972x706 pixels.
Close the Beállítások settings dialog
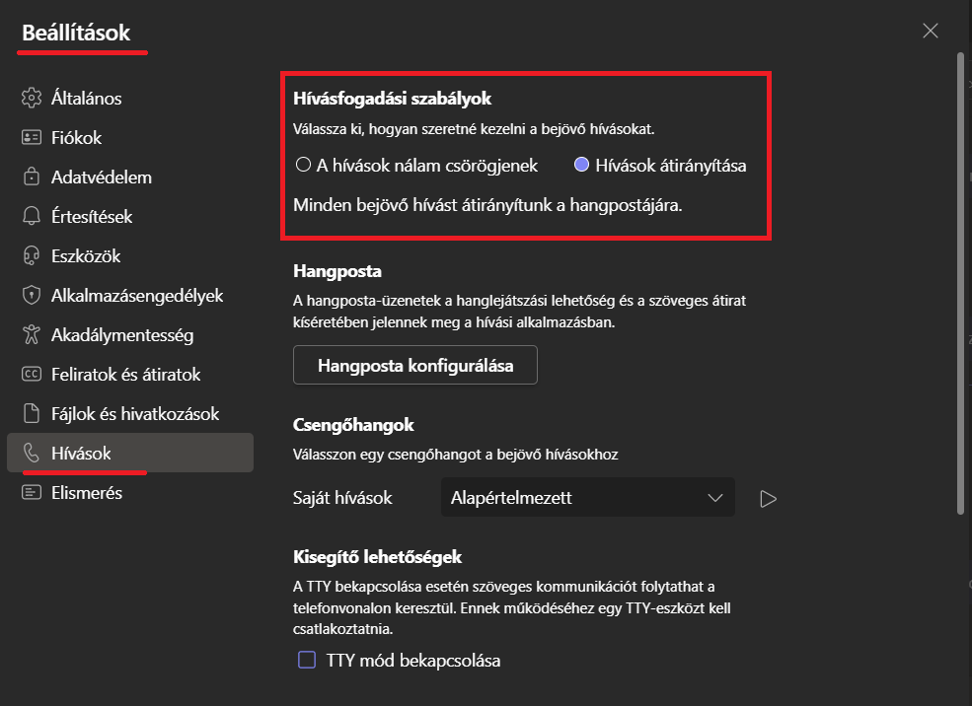coord(930,31)
